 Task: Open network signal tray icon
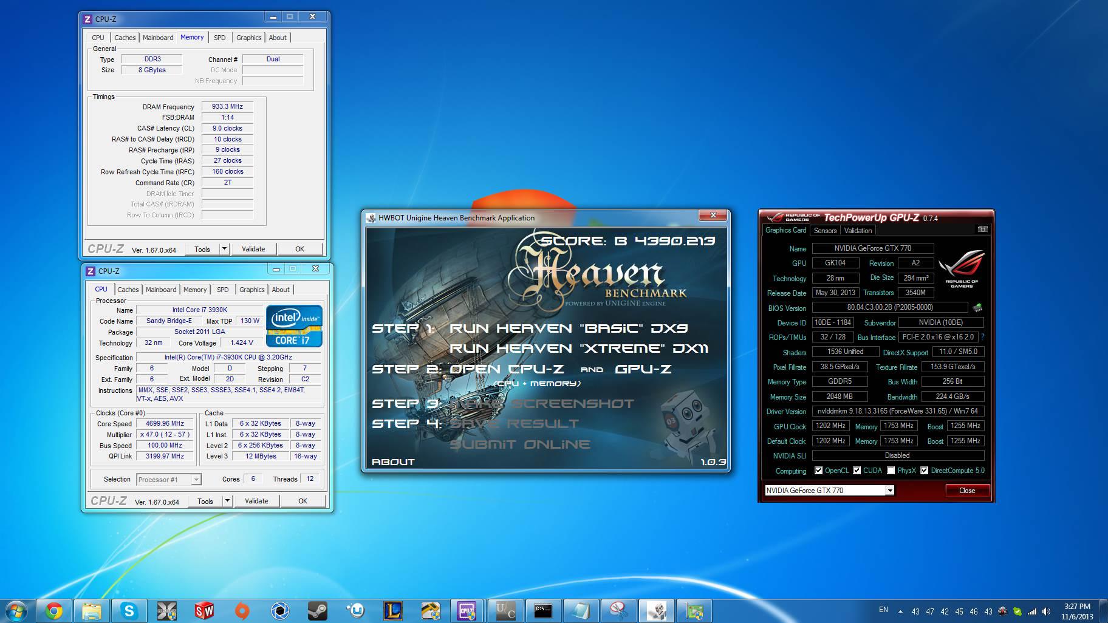pos(1031,611)
